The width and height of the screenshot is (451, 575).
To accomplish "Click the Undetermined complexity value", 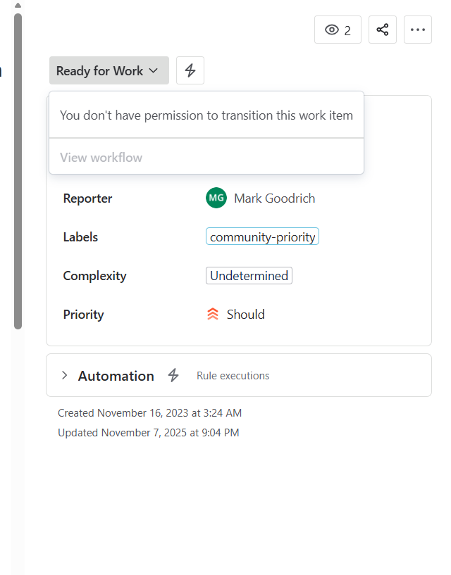I will [x=249, y=276].
